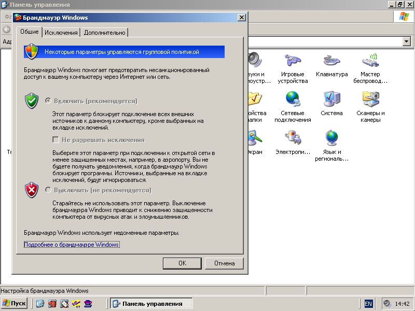Screen dimensions: 415x311
Task: Click the system tray icon beside the clock
Action: pyautogui.click(x=388, y=303)
